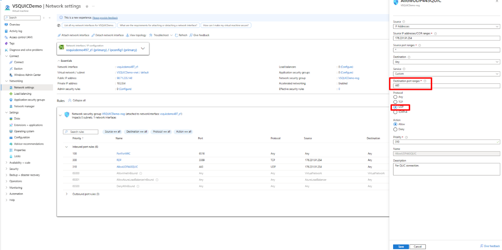This screenshot has height=250, width=502.
Task: Click the Source == all filter pill
Action: click(112, 132)
